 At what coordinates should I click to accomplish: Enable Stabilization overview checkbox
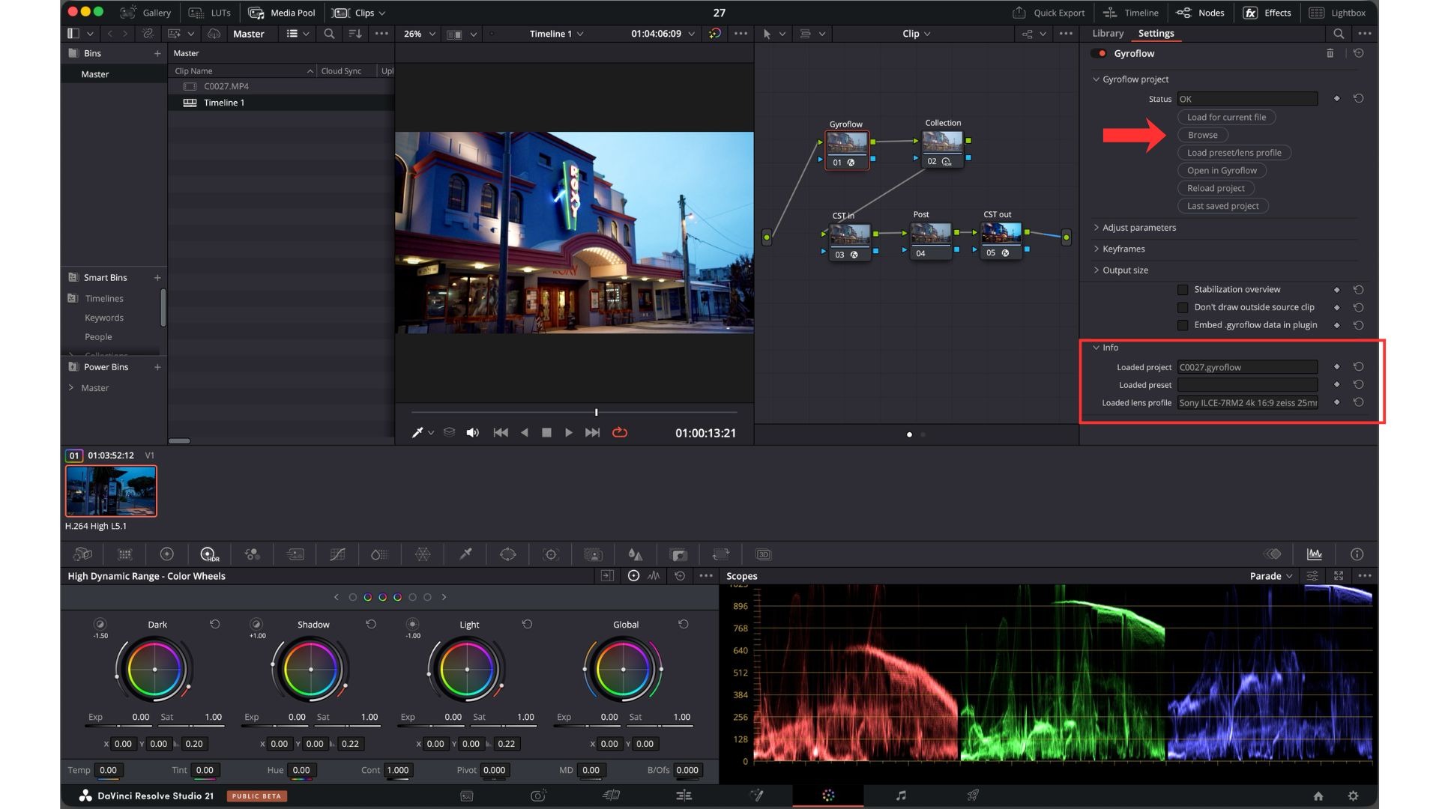(1183, 290)
